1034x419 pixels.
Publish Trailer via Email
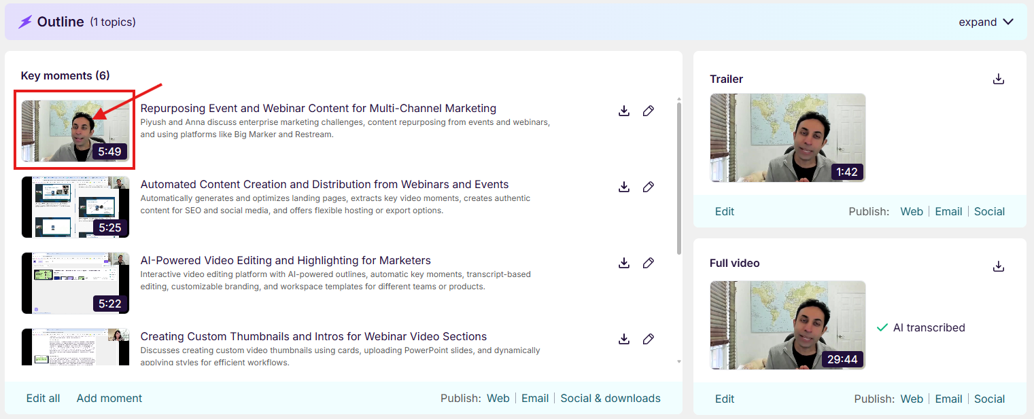(x=948, y=211)
